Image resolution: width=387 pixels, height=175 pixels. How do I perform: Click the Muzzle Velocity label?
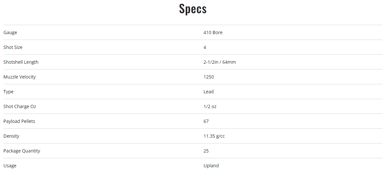pyautogui.click(x=19, y=77)
